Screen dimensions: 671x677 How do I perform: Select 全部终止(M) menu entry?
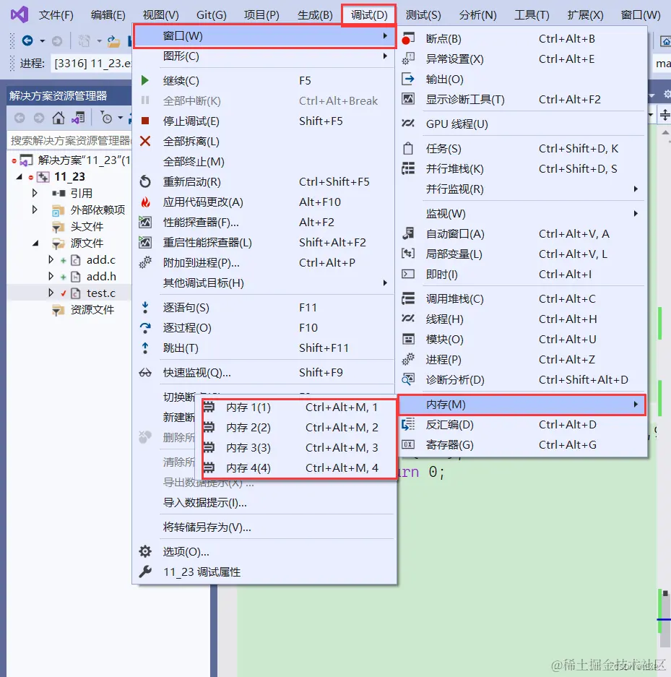(x=264, y=161)
